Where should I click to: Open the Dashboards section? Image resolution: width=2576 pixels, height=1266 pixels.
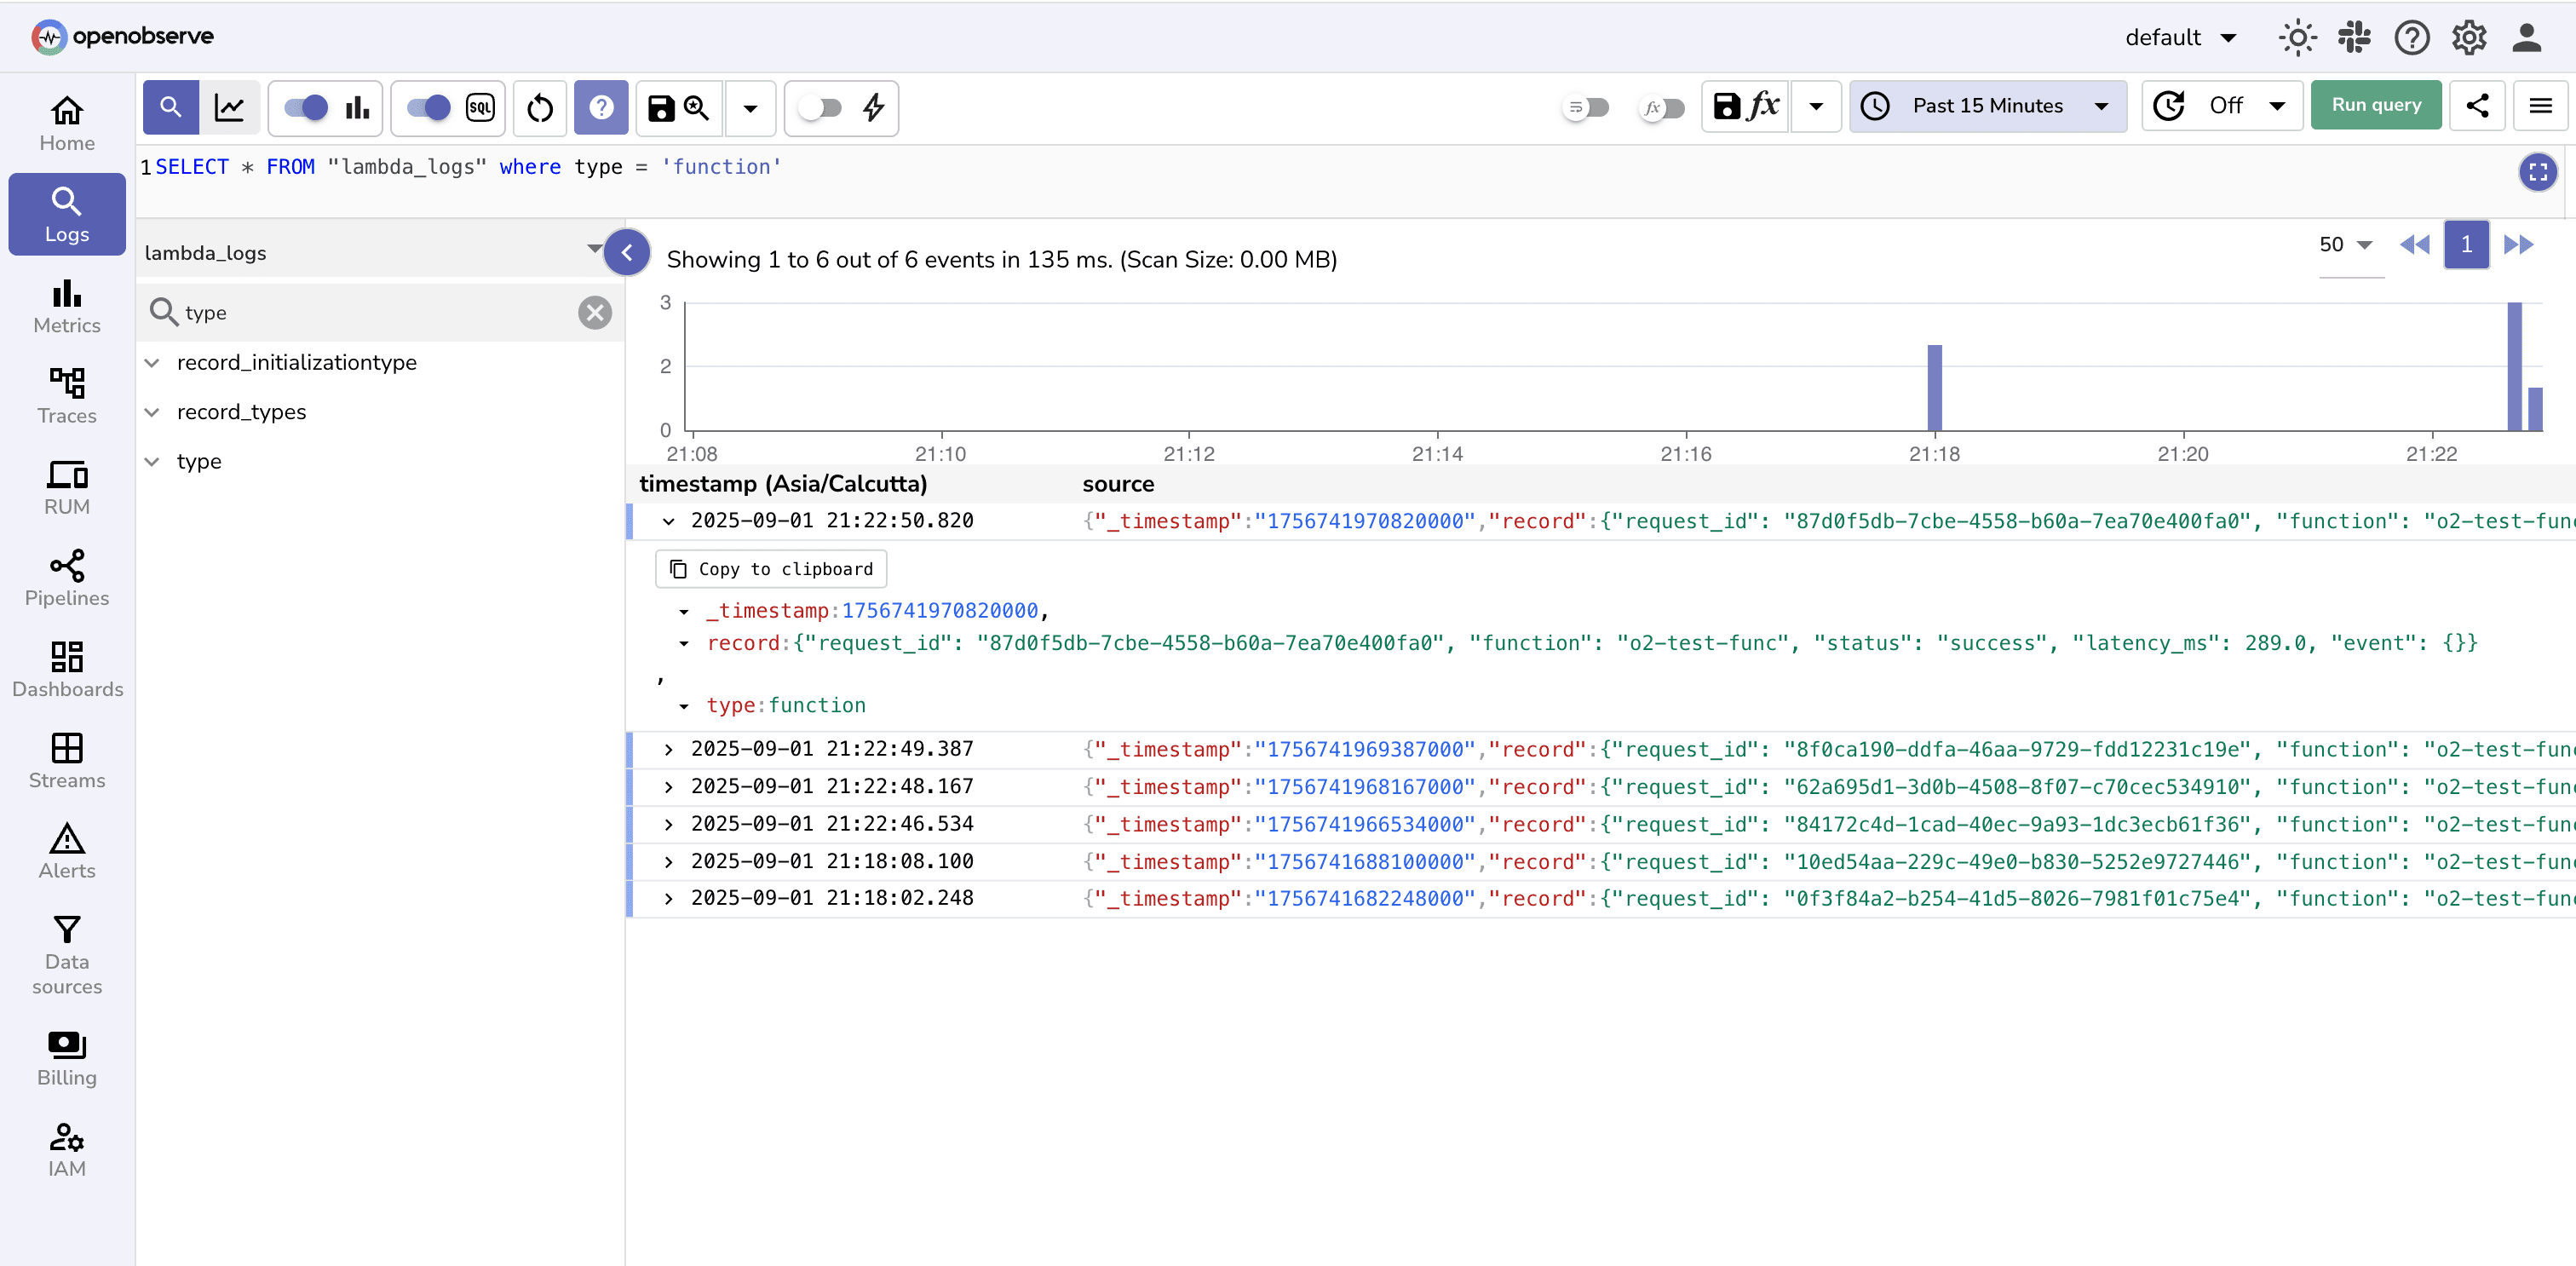[66, 670]
